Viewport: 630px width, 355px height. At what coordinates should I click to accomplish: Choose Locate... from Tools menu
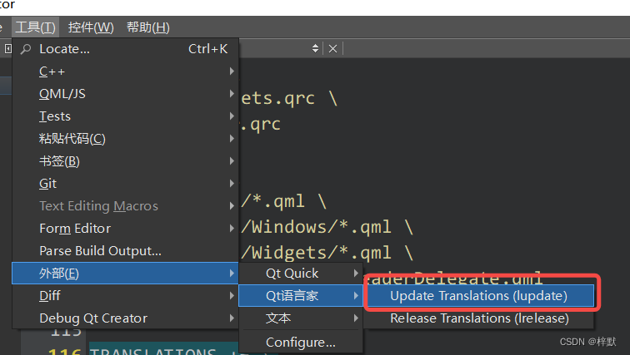pos(125,49)
